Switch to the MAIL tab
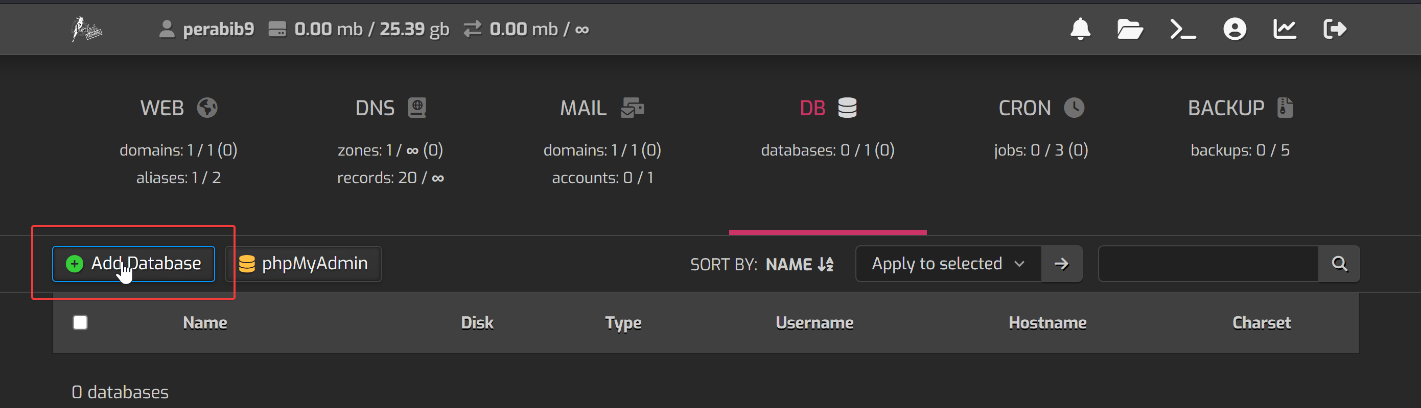 [x=602, y=108]
